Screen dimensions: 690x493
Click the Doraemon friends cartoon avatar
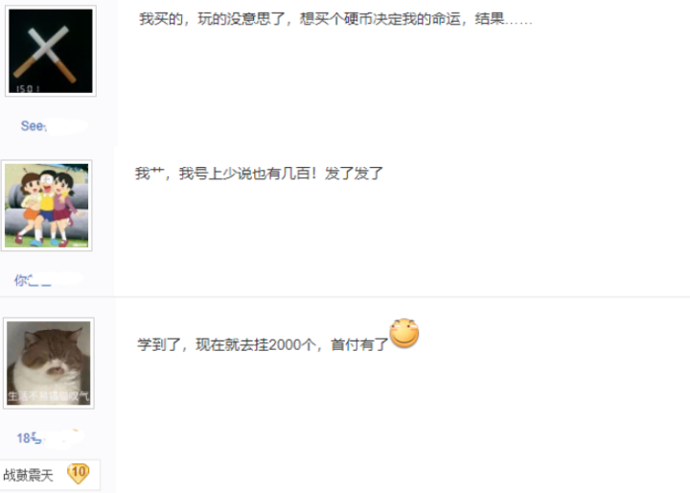(47, 205)
